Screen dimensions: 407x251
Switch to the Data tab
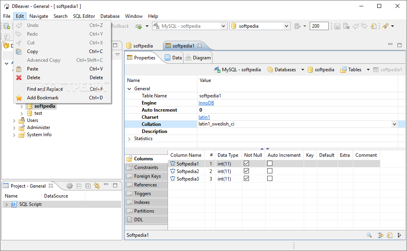[174, 58]
